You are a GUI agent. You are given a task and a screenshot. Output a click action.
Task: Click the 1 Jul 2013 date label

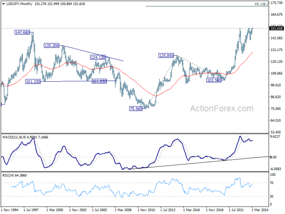click(x=168, y=210)
